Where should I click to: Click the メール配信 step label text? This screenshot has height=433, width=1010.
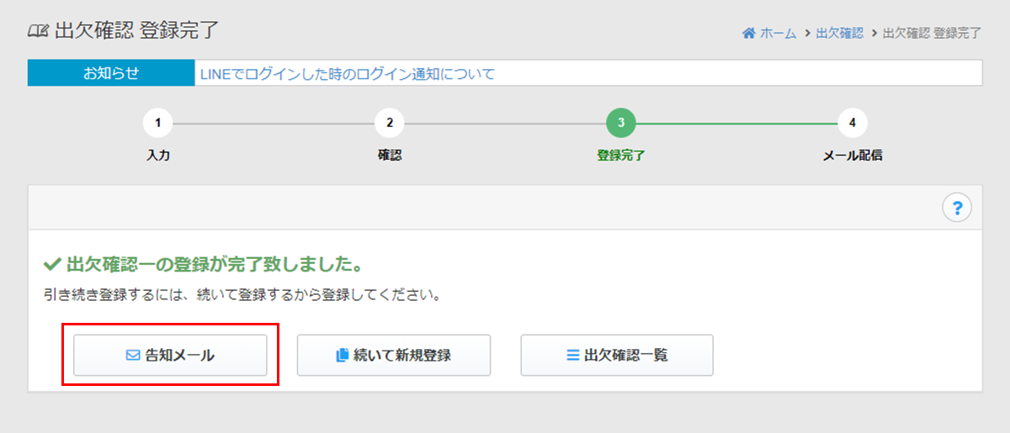point(852,156)
